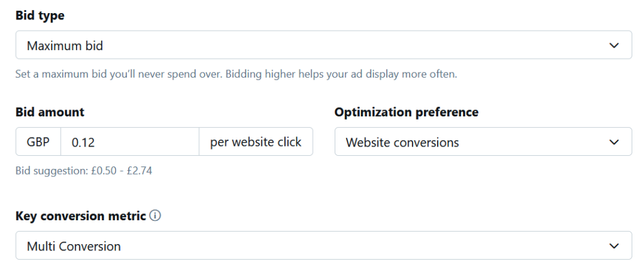Click the info icon beside Key conversion metric
This screenshot has height=271, width=643.
(155, 216)
